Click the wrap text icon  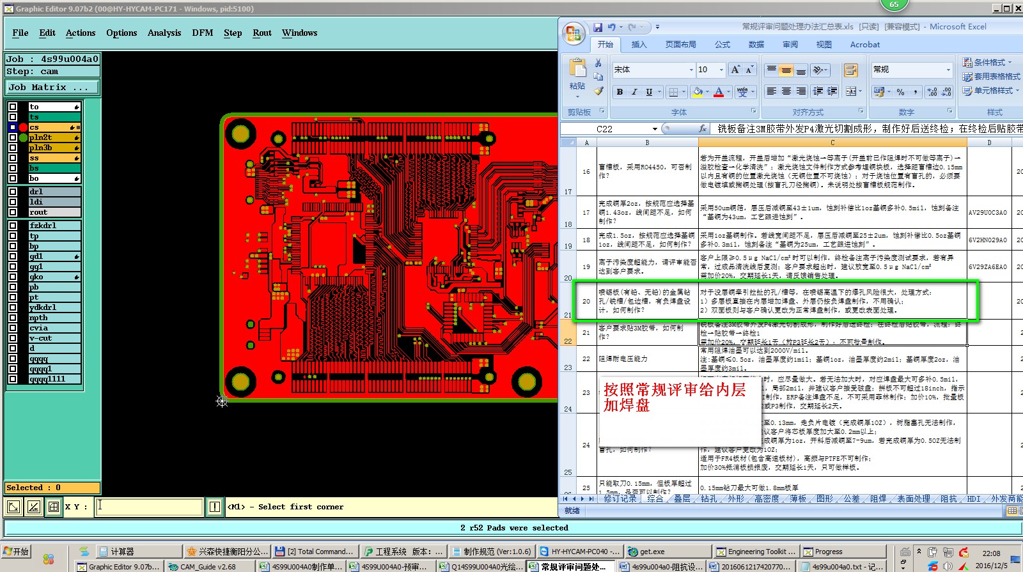(850, 70)
